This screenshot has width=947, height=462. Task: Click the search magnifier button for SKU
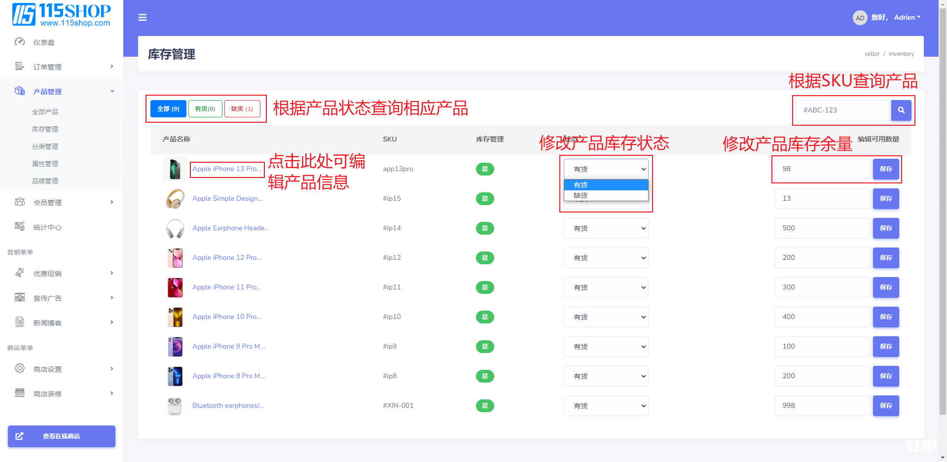[x=901, y=110]
